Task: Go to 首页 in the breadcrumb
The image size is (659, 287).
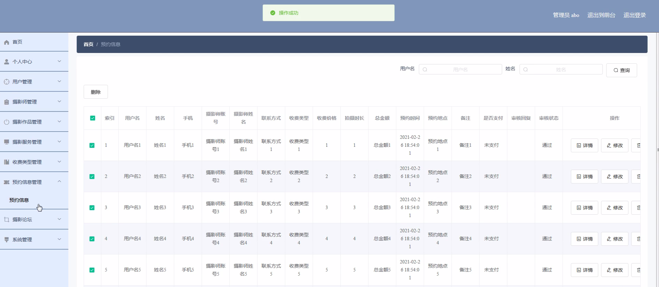Action: tap(88, 44)
